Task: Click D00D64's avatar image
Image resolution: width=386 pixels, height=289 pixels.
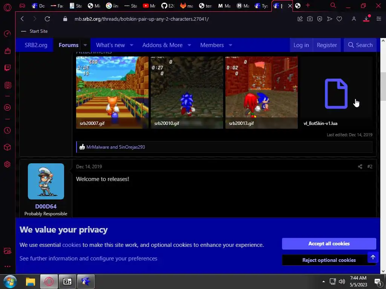Action: tap(46, 181)
